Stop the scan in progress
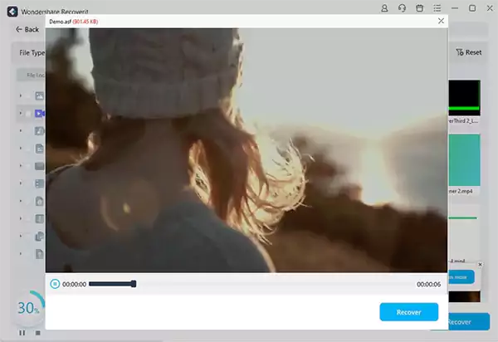 click(38, 333)
